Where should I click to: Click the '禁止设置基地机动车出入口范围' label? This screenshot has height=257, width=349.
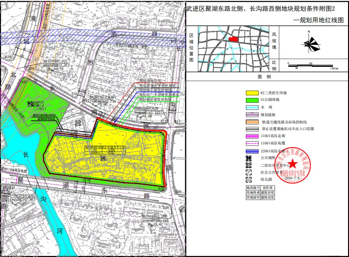288,129
